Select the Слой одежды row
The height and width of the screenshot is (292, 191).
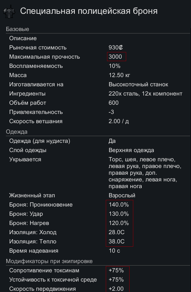tap(98, 150)
